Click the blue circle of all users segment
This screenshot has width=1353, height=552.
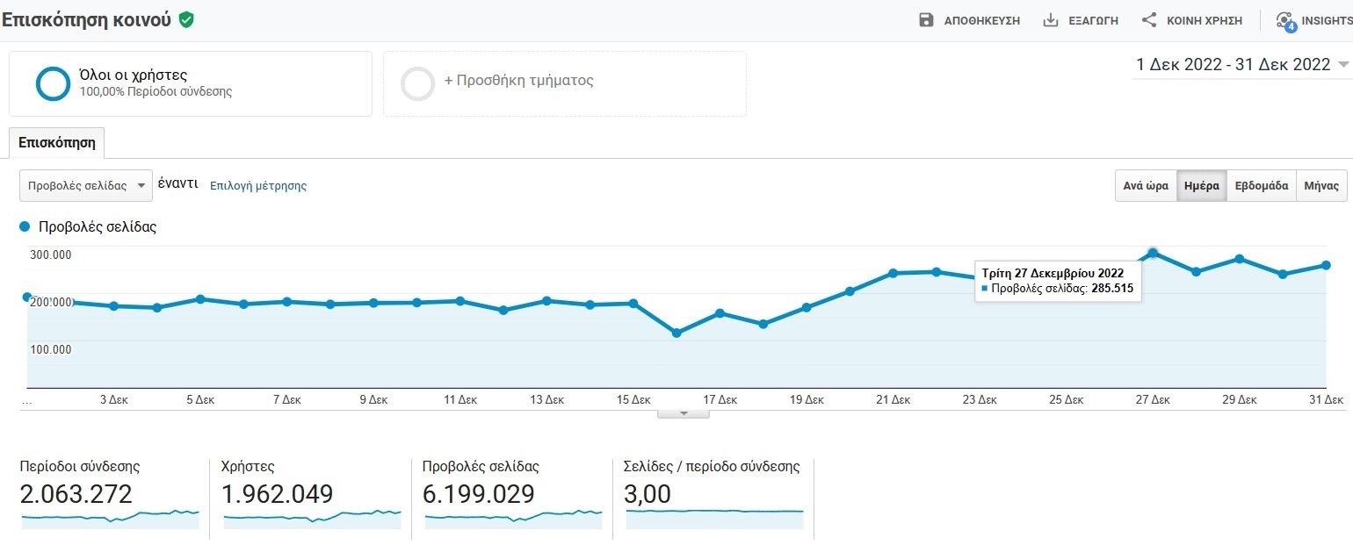coord(53,83)
